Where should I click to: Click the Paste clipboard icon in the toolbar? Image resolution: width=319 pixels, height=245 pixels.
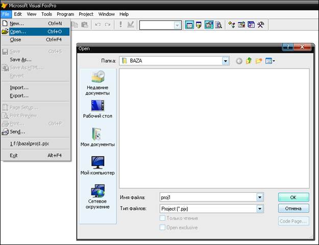coord(85,25)
